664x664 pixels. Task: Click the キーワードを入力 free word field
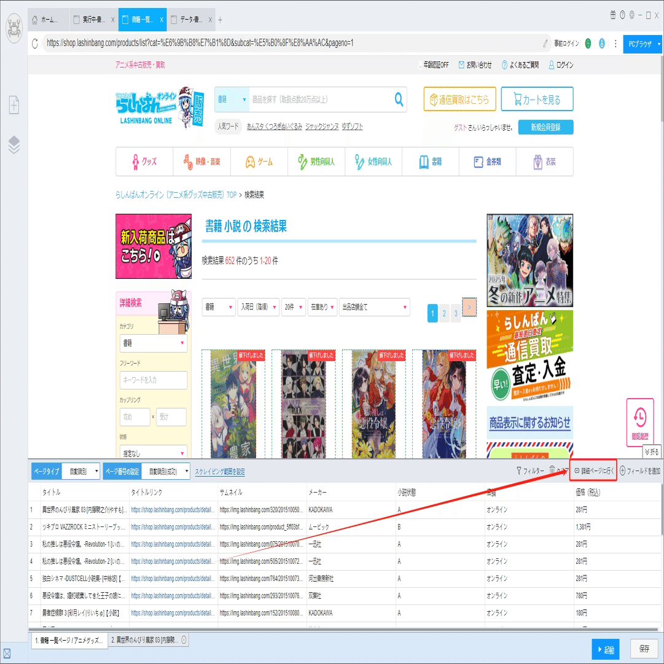point(154,380)
